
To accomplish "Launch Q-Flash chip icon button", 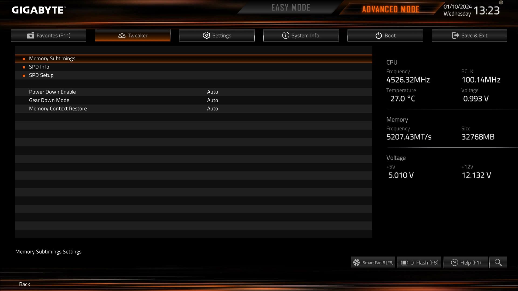I will [x=404, y=262].
